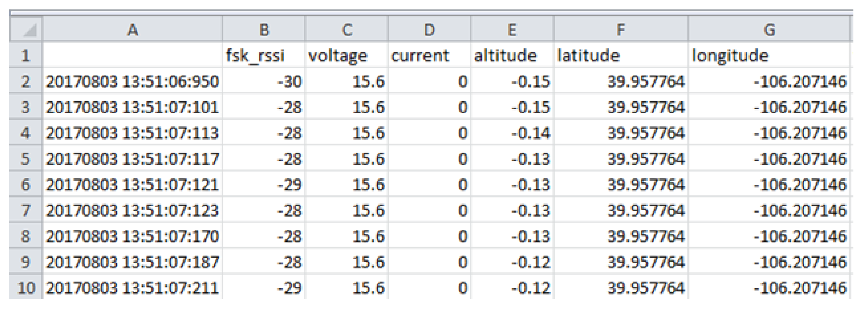858x310 pixels.
Task: Select row 9 header
Action: click(26, 261)
